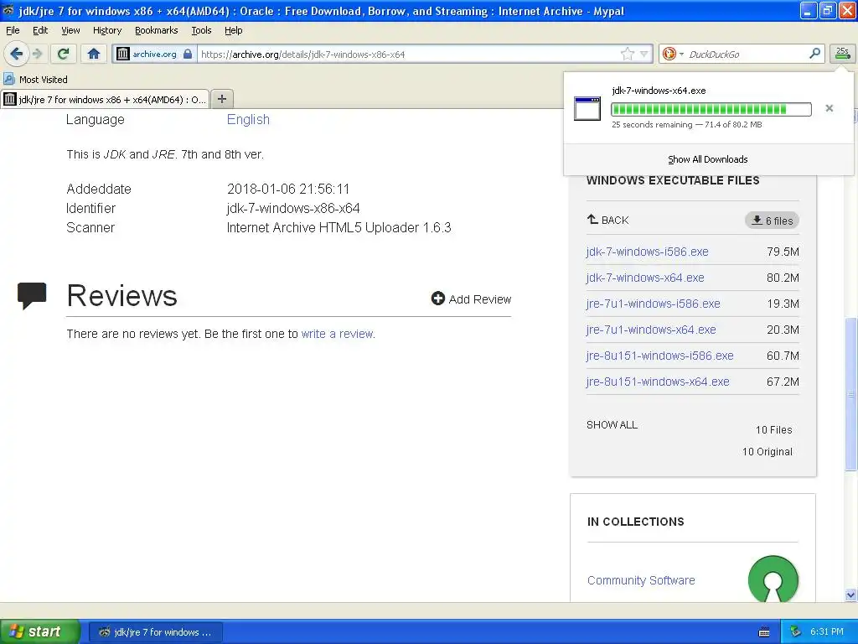Open the Help menu
858x644 pixels.
(234, 30)
